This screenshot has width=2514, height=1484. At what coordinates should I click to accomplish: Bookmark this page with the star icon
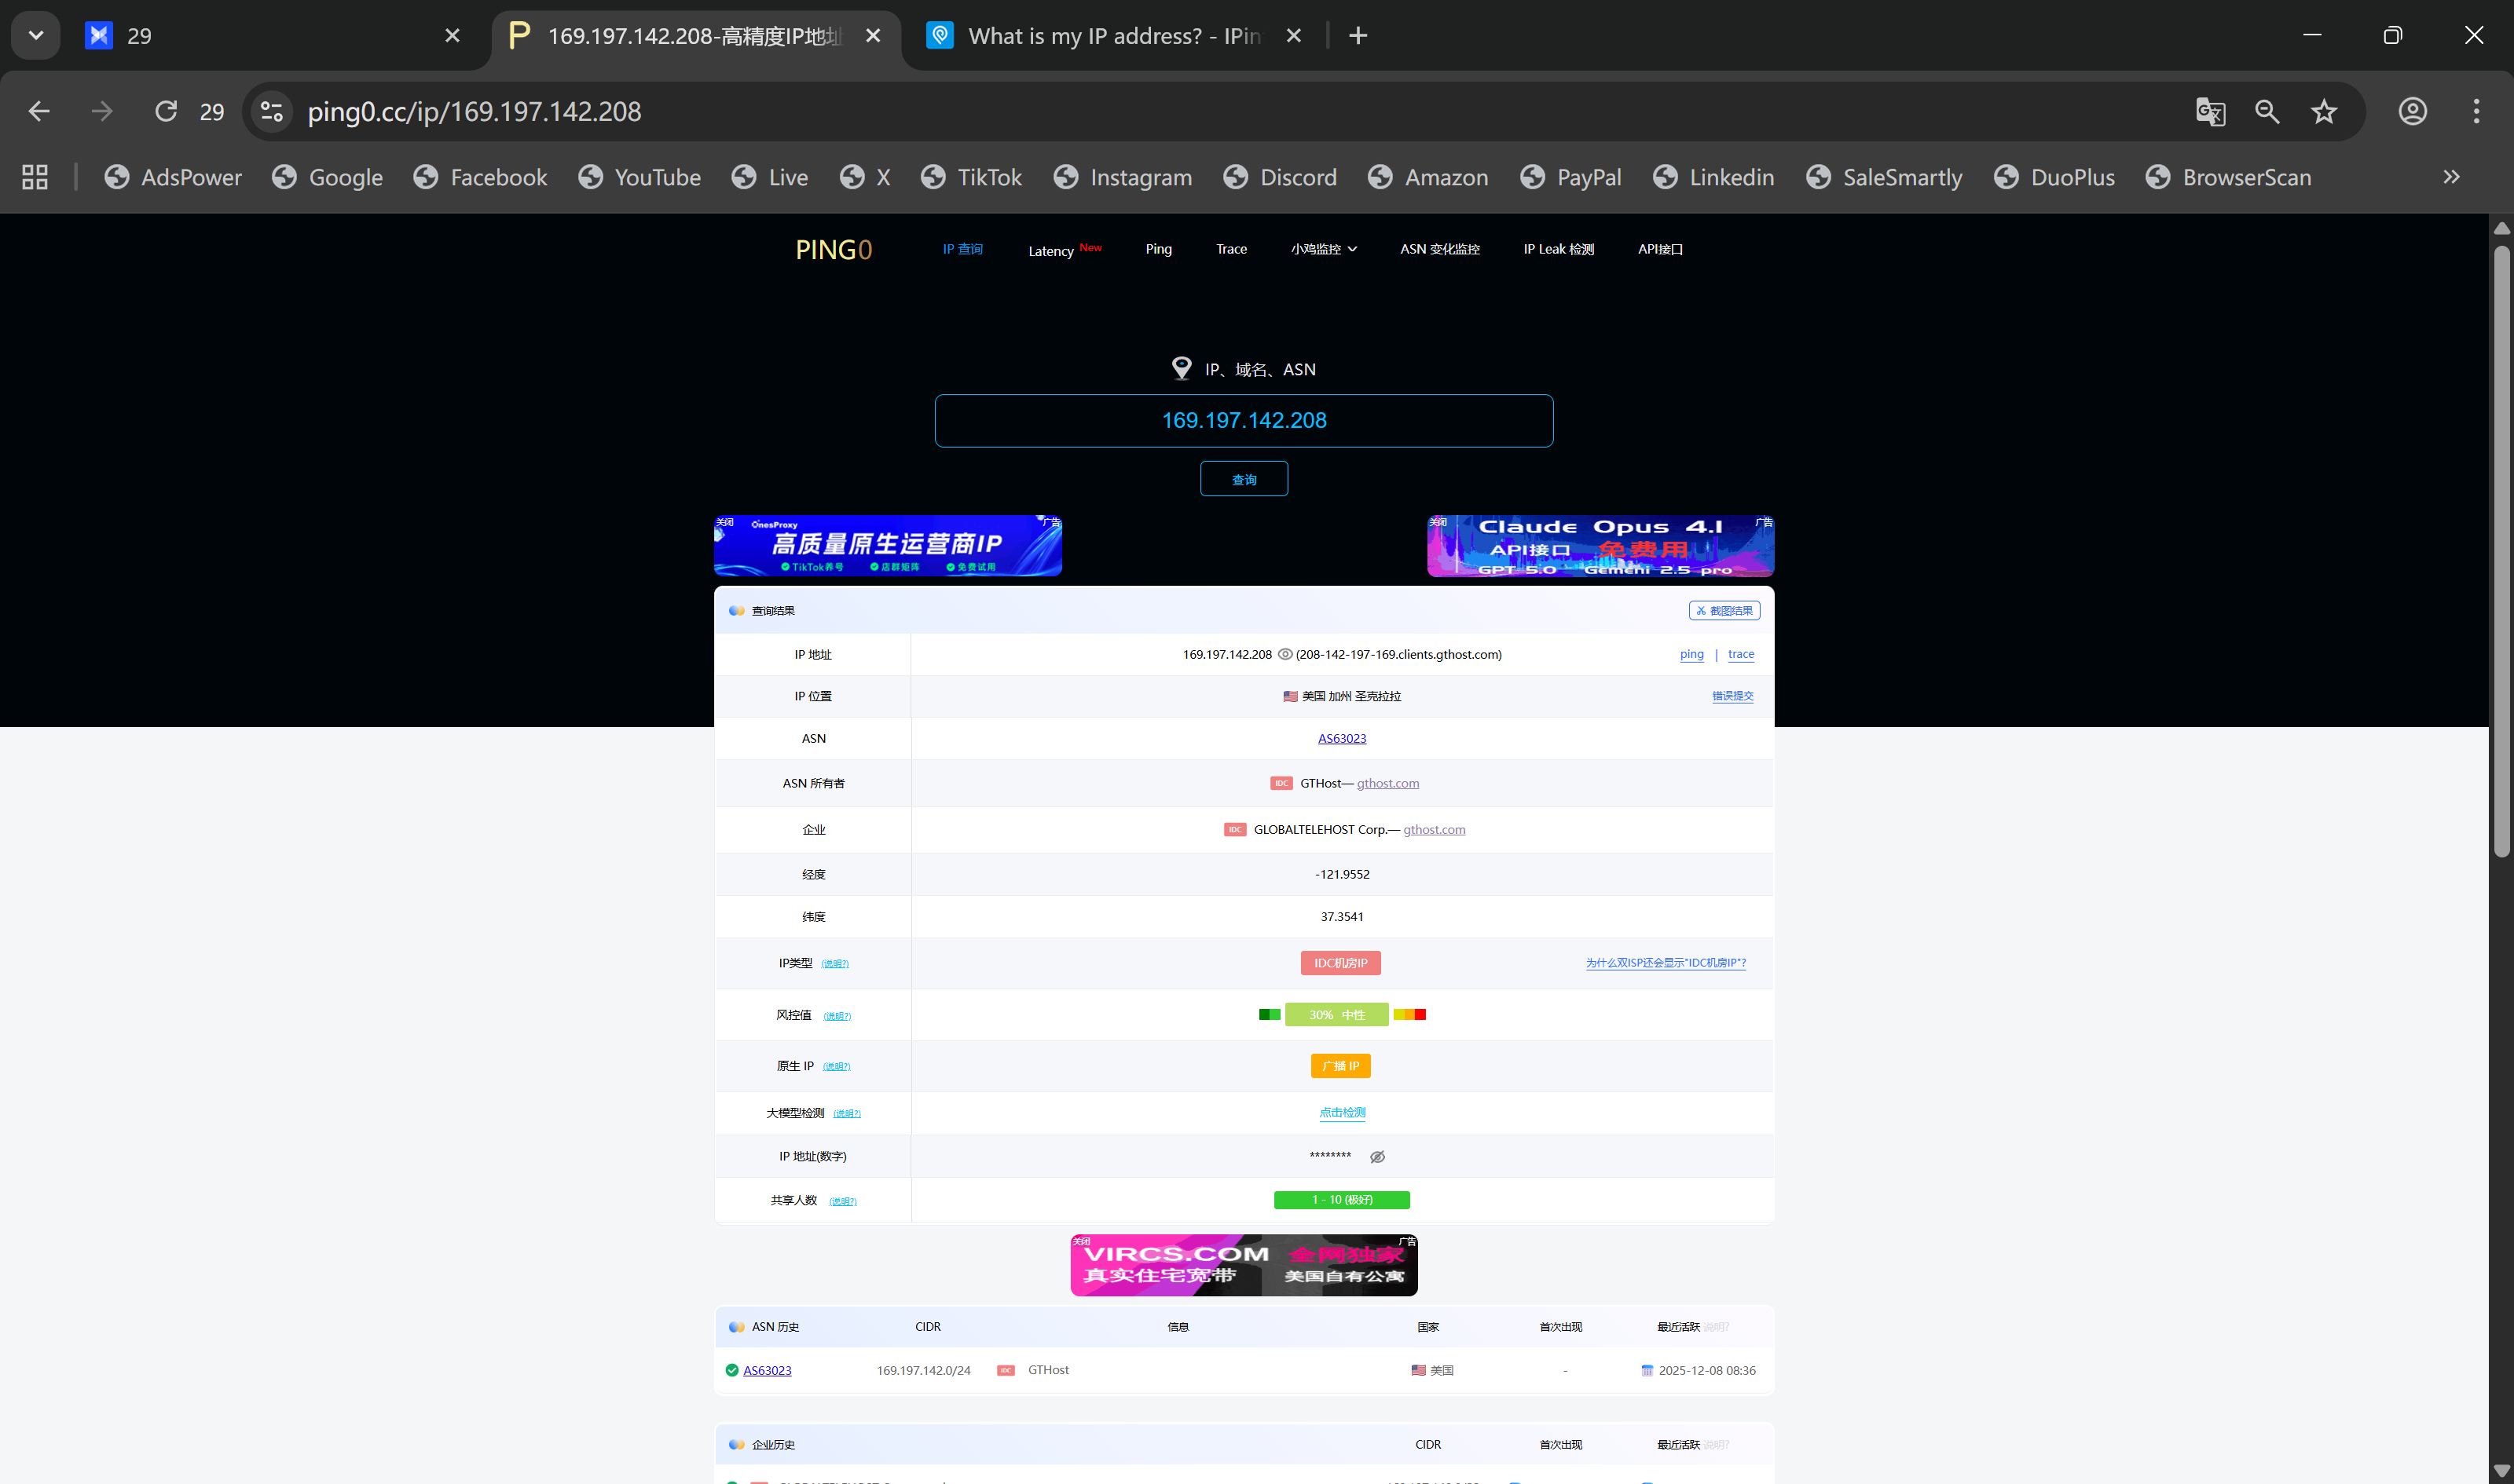(x=2323, y=111)
